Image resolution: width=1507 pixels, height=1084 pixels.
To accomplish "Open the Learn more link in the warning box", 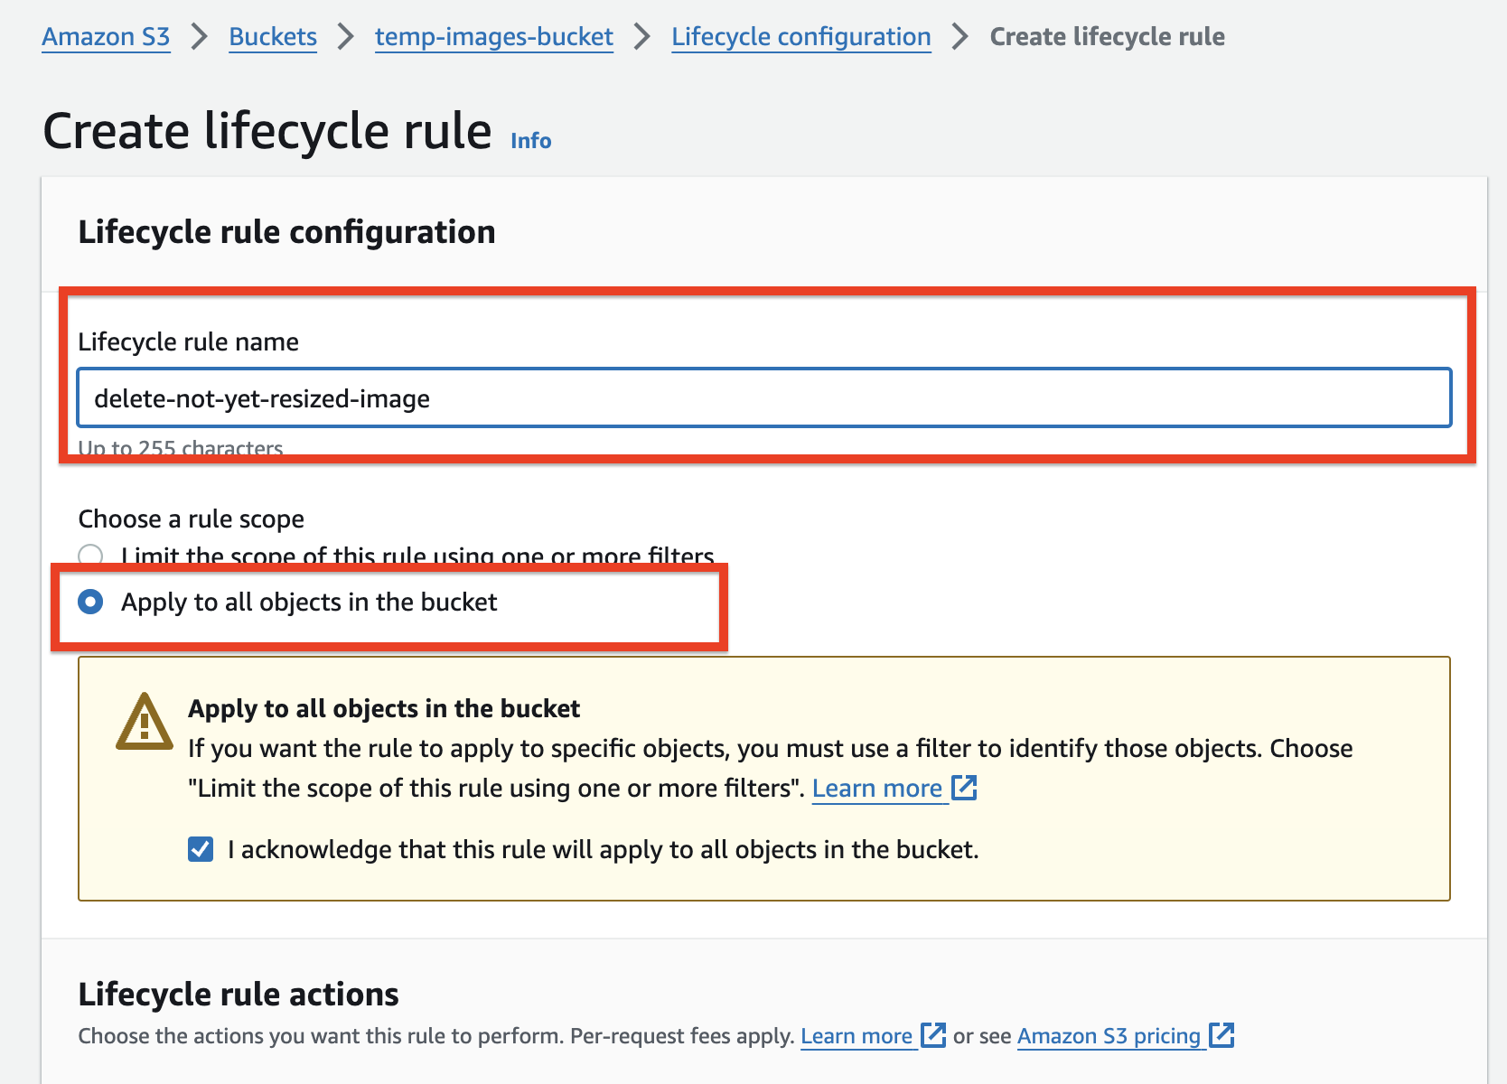I will (x=877, y=789).
